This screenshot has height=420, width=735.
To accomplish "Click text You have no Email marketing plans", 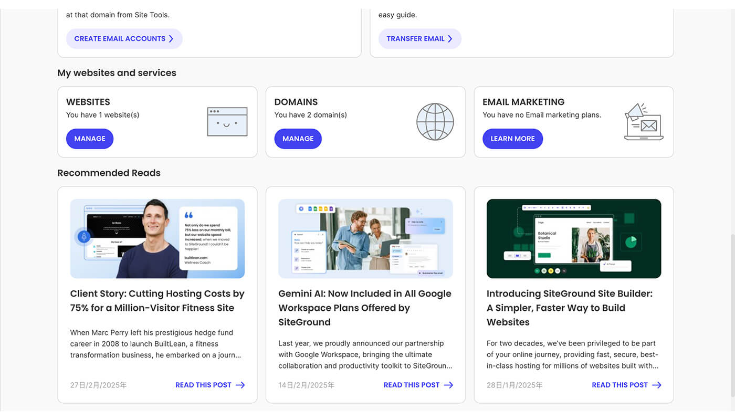I will pos(542,114).
